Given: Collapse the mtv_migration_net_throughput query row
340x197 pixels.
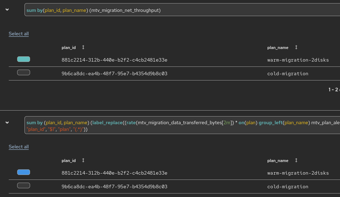Looking at the screenshot, I should click(7, 10).
